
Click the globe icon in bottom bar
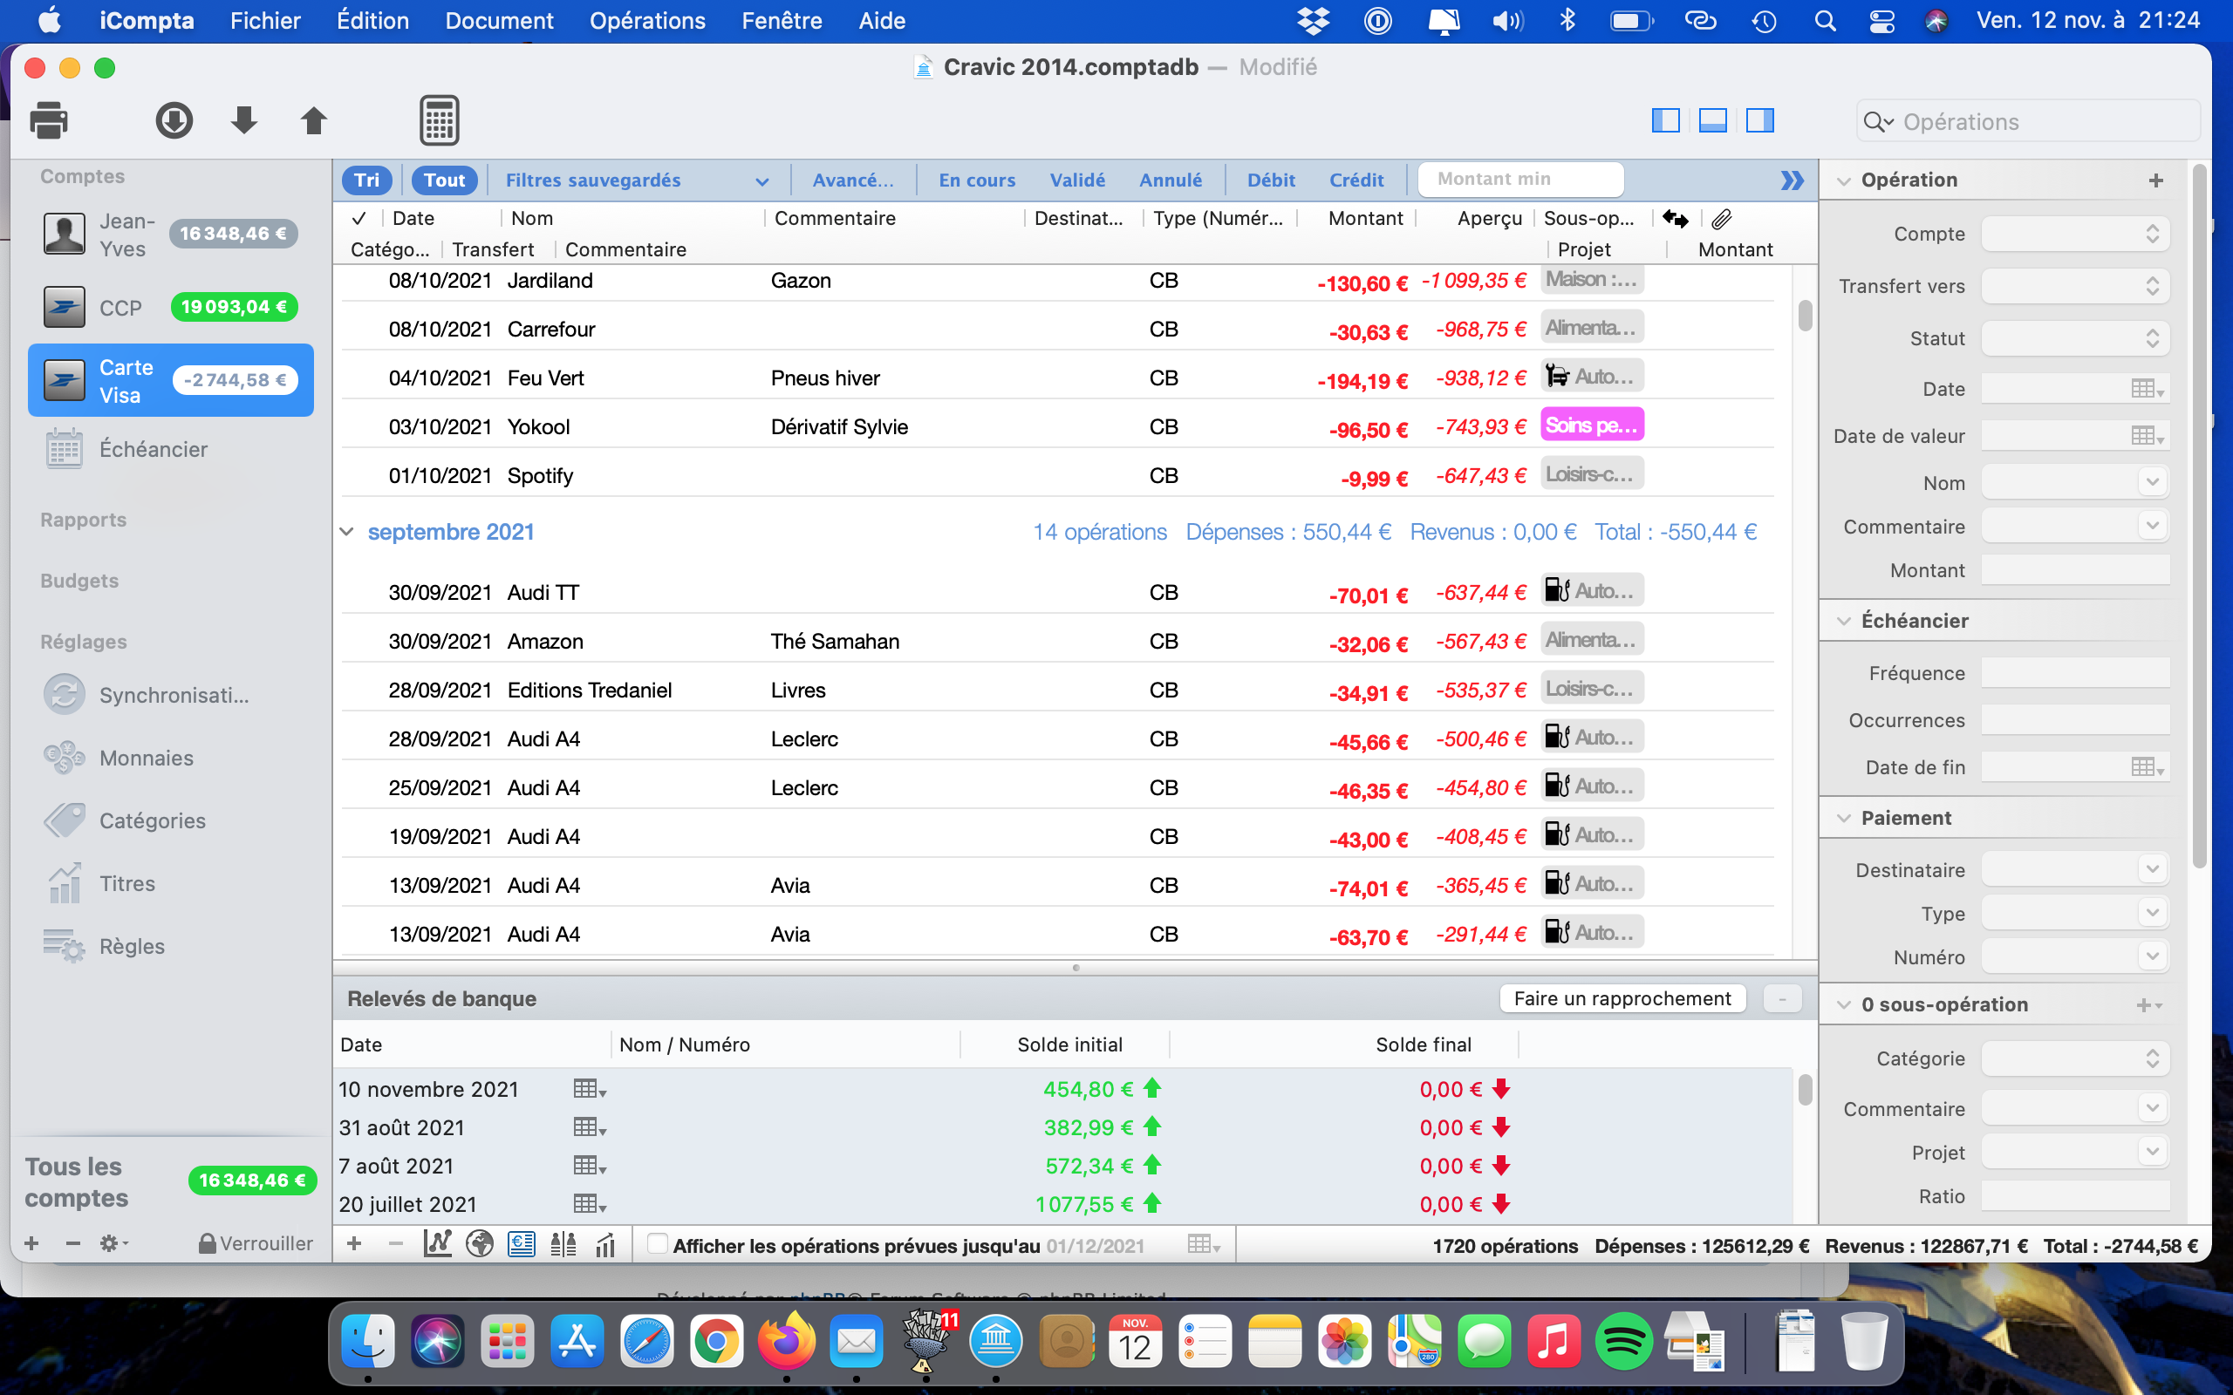tap(480, 1243)
